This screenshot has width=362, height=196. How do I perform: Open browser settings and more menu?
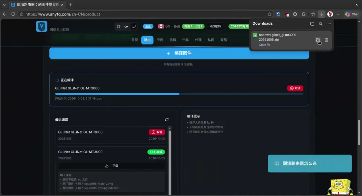click(339, 14)
